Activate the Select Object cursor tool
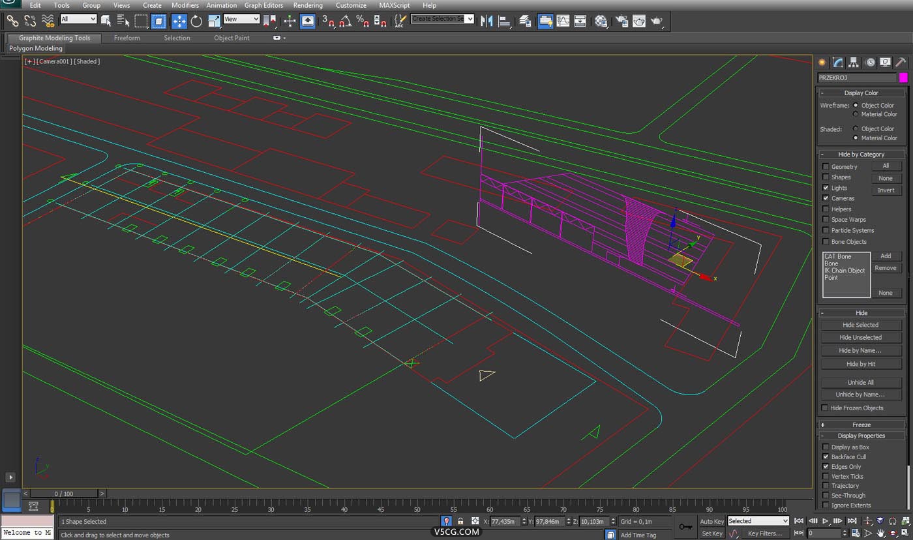This screenshot has width=913, height=540. [x=106, y=21]
